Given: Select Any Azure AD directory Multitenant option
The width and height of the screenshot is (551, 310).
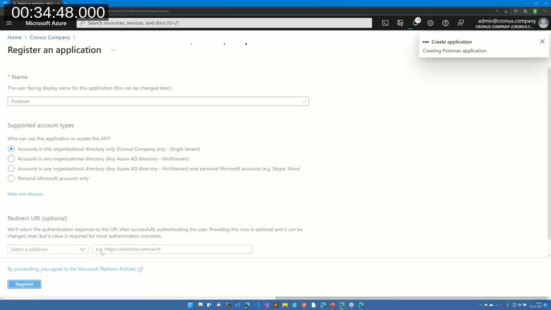Looking at the screenshot, I should tap(11, 159).
